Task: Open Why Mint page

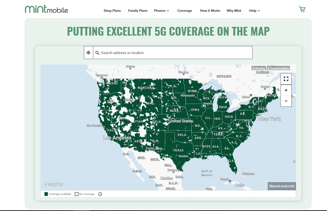Action: tap(234, 11)
